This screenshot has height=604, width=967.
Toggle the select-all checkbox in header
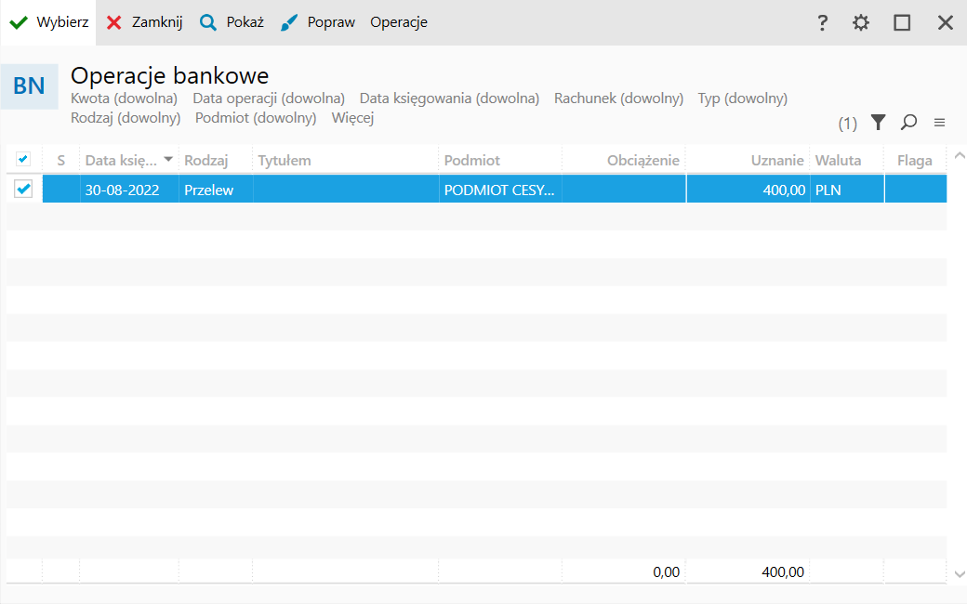[x=23, y=160]
